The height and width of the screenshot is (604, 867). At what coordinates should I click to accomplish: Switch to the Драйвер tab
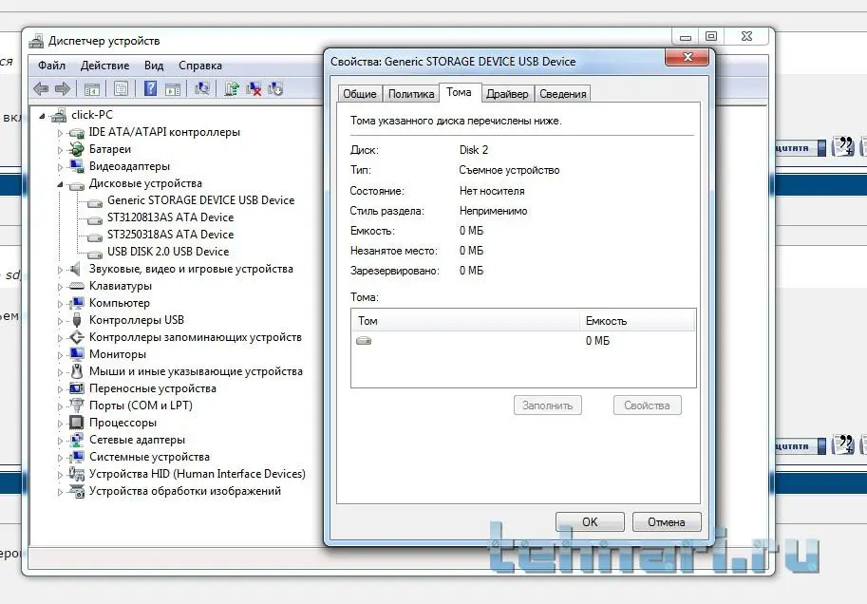(507, 93)
